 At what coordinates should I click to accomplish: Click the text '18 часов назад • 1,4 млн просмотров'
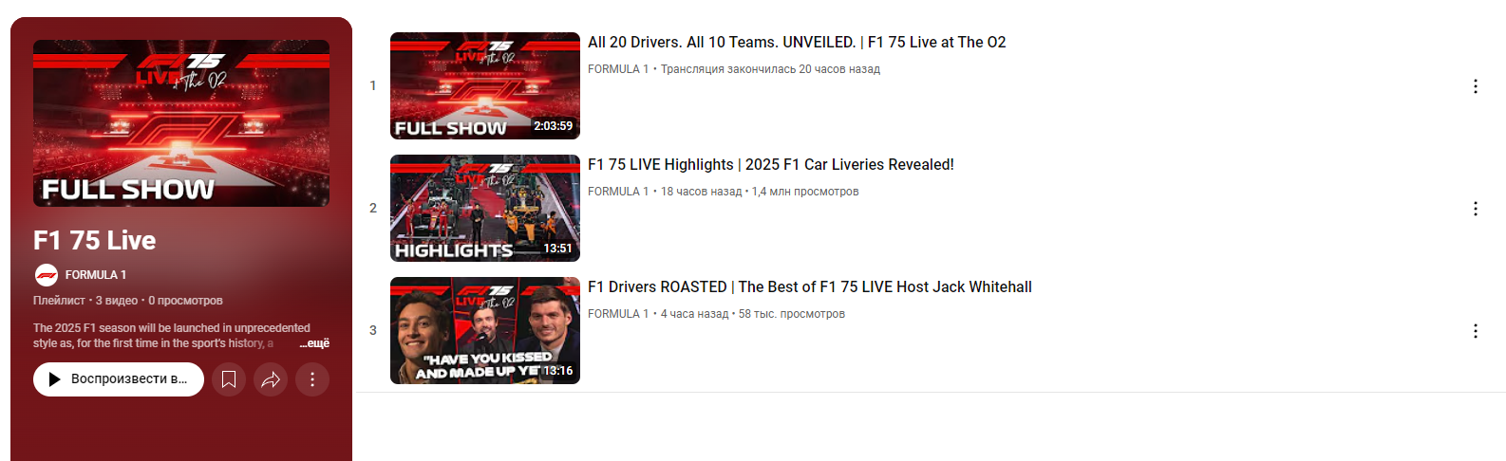click(x=760, y=192)
